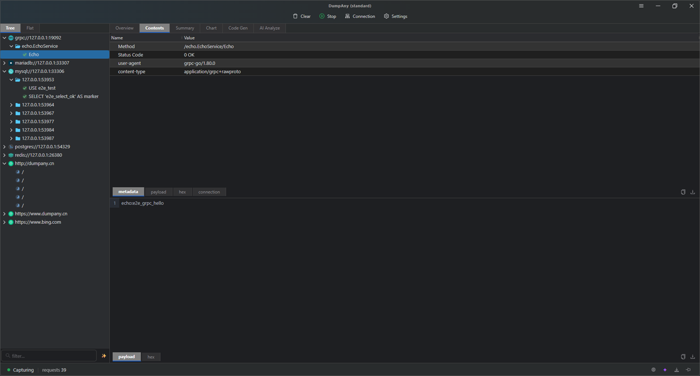Image resolution: width=700 pixels, height=376 pixels.
Task: Select the bottom response hex tab
Action: point(151,356)
